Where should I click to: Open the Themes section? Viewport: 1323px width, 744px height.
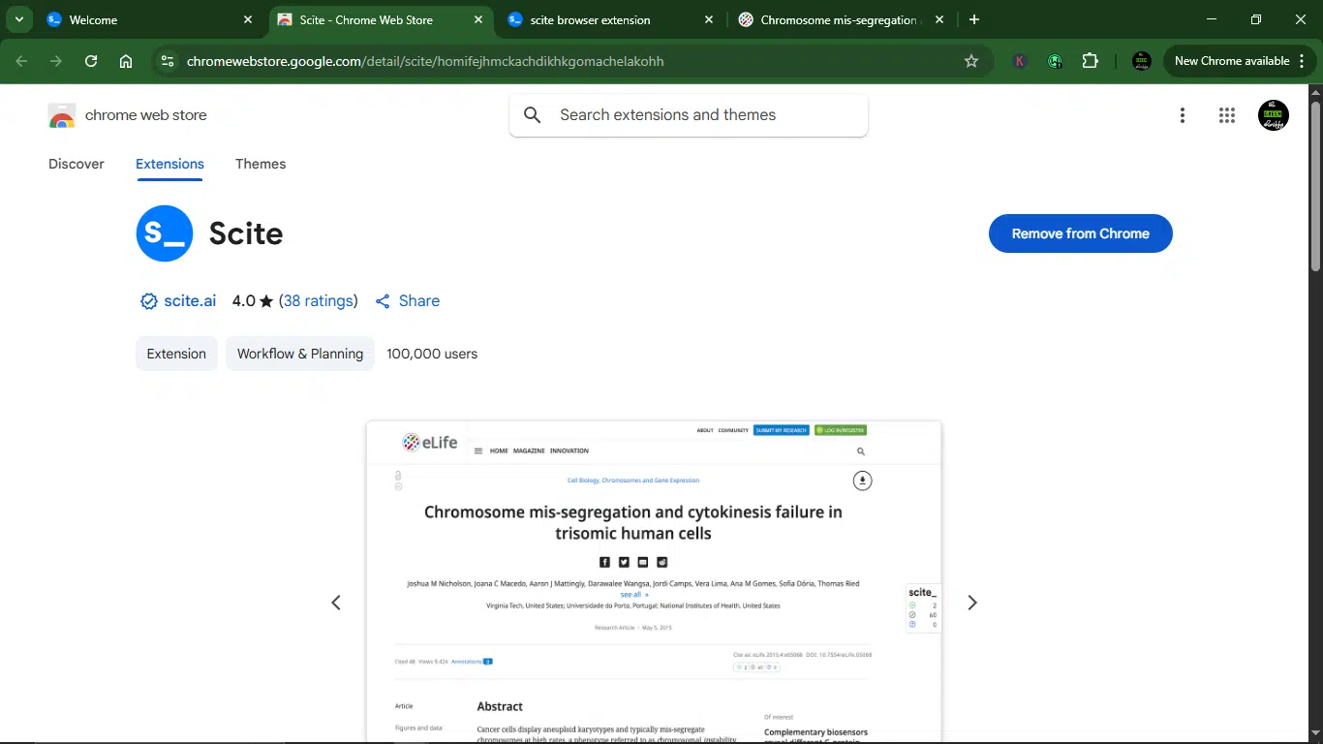261,164
